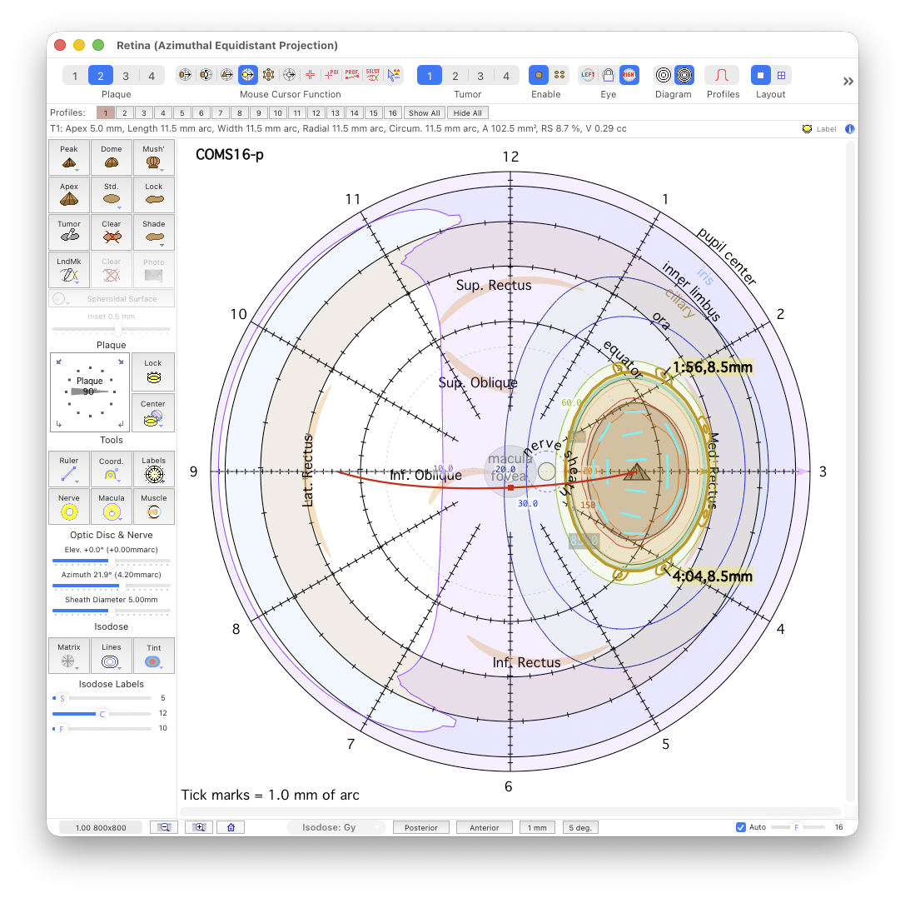Image resolution: width=905 pixels, height=898 pixels.
Task: Open the Mush' tumor shape dropdown
Action: point(153,157)
